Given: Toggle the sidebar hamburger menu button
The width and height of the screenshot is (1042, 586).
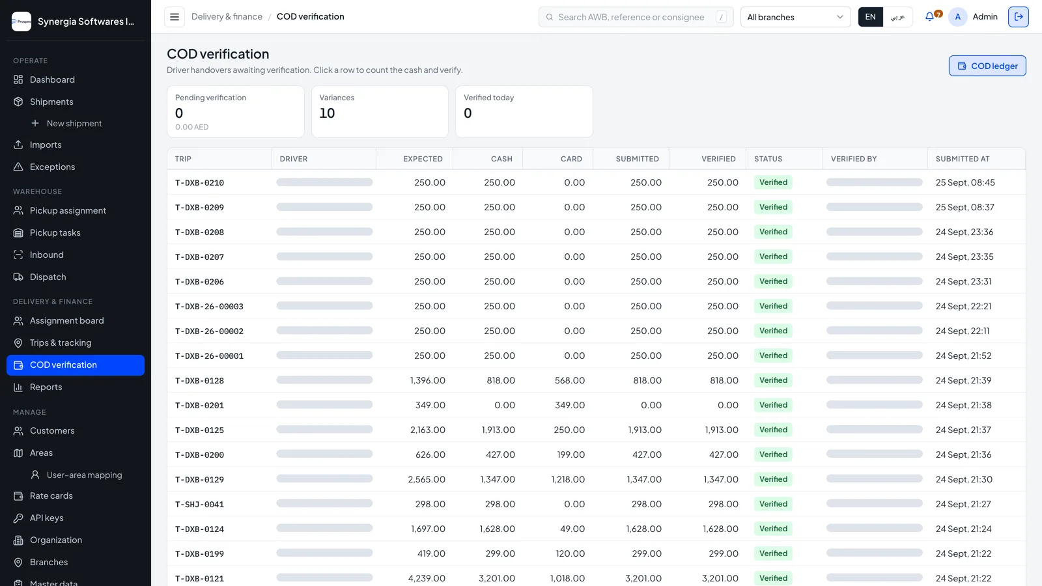Looking at the screenshot, I should click(175, 17).
